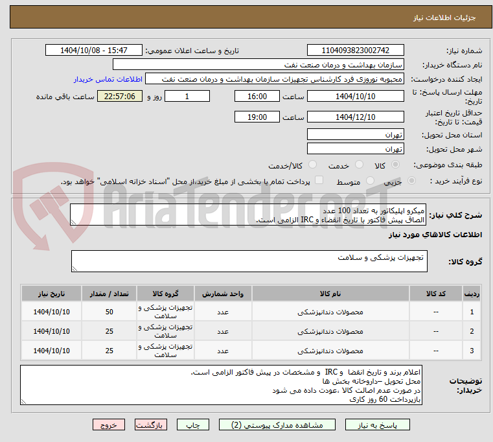Image resolution: width=493 pixels, height=442 pixels.
Task: Click the توضیحات خریدار notes textarea
Action: 221,385
